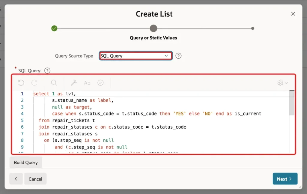
Task: Click line number 5 in the gutter
Action: (x=22, y=120)
